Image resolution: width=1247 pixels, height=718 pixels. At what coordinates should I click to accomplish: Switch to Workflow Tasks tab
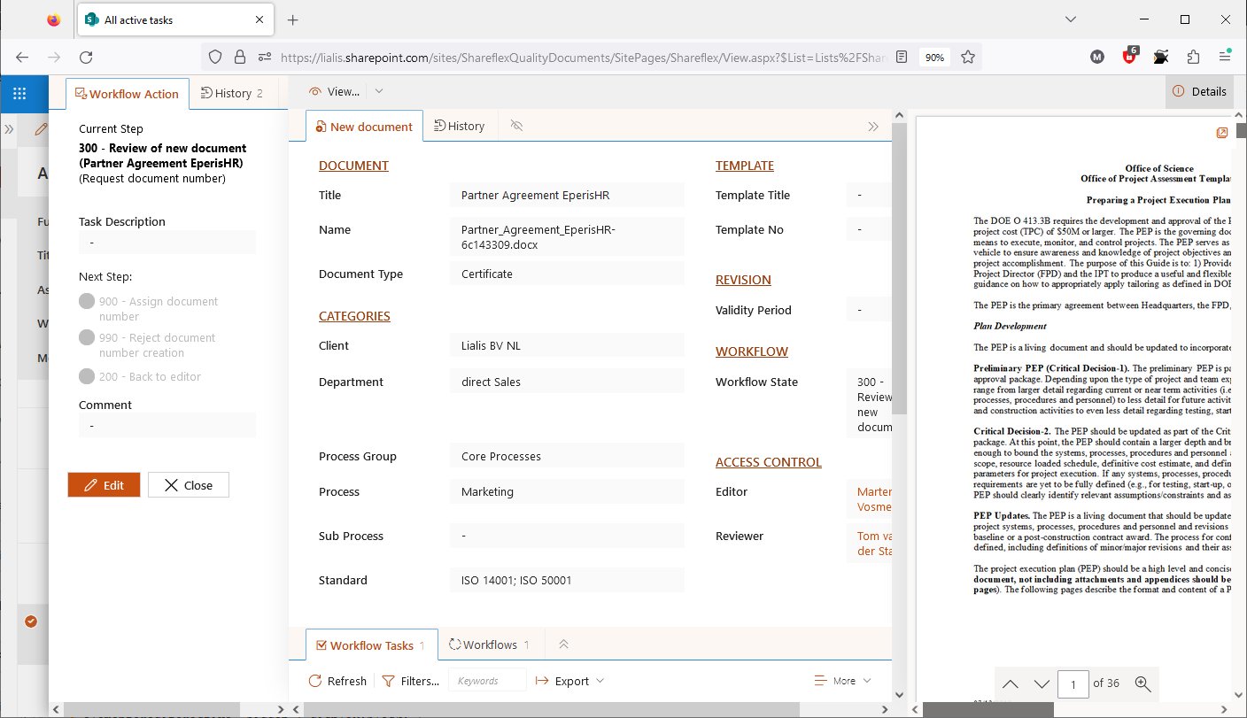(371, 645)
